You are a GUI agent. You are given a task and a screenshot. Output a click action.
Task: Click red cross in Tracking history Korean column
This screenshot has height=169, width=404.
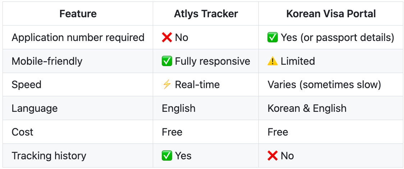[x=272, y=156]
